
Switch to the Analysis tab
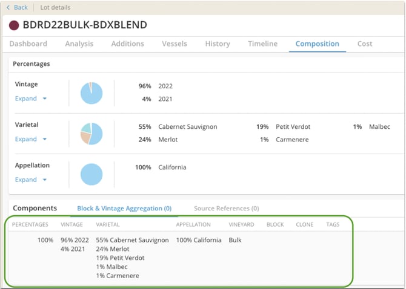79,44
